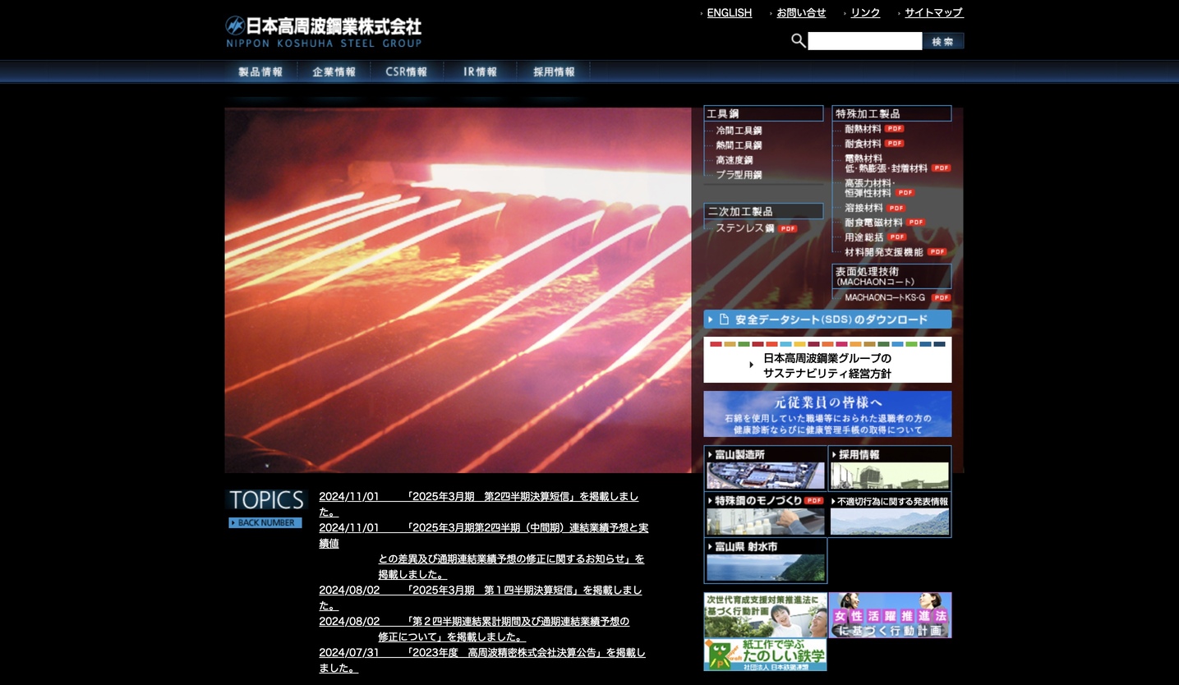Open the 連結業績予想と実績値 news item
This screenshot has width=1179, height=685.
pyautogui.click(x=484, y=550)
